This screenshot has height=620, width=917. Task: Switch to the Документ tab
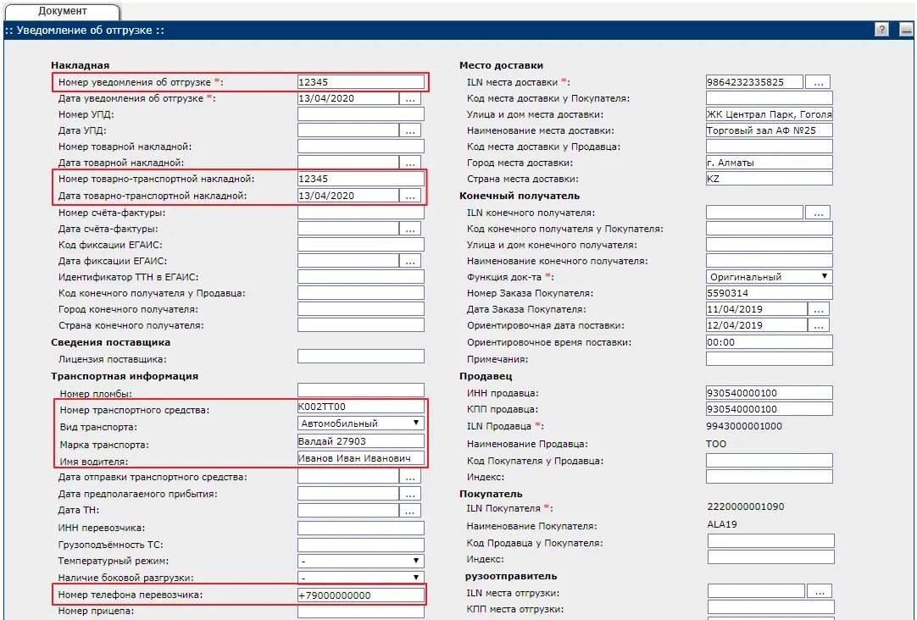point(62,11)
